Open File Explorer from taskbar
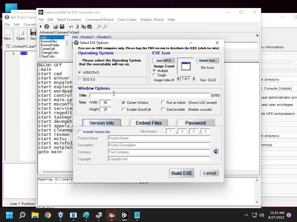 click(x=35, y=215)
